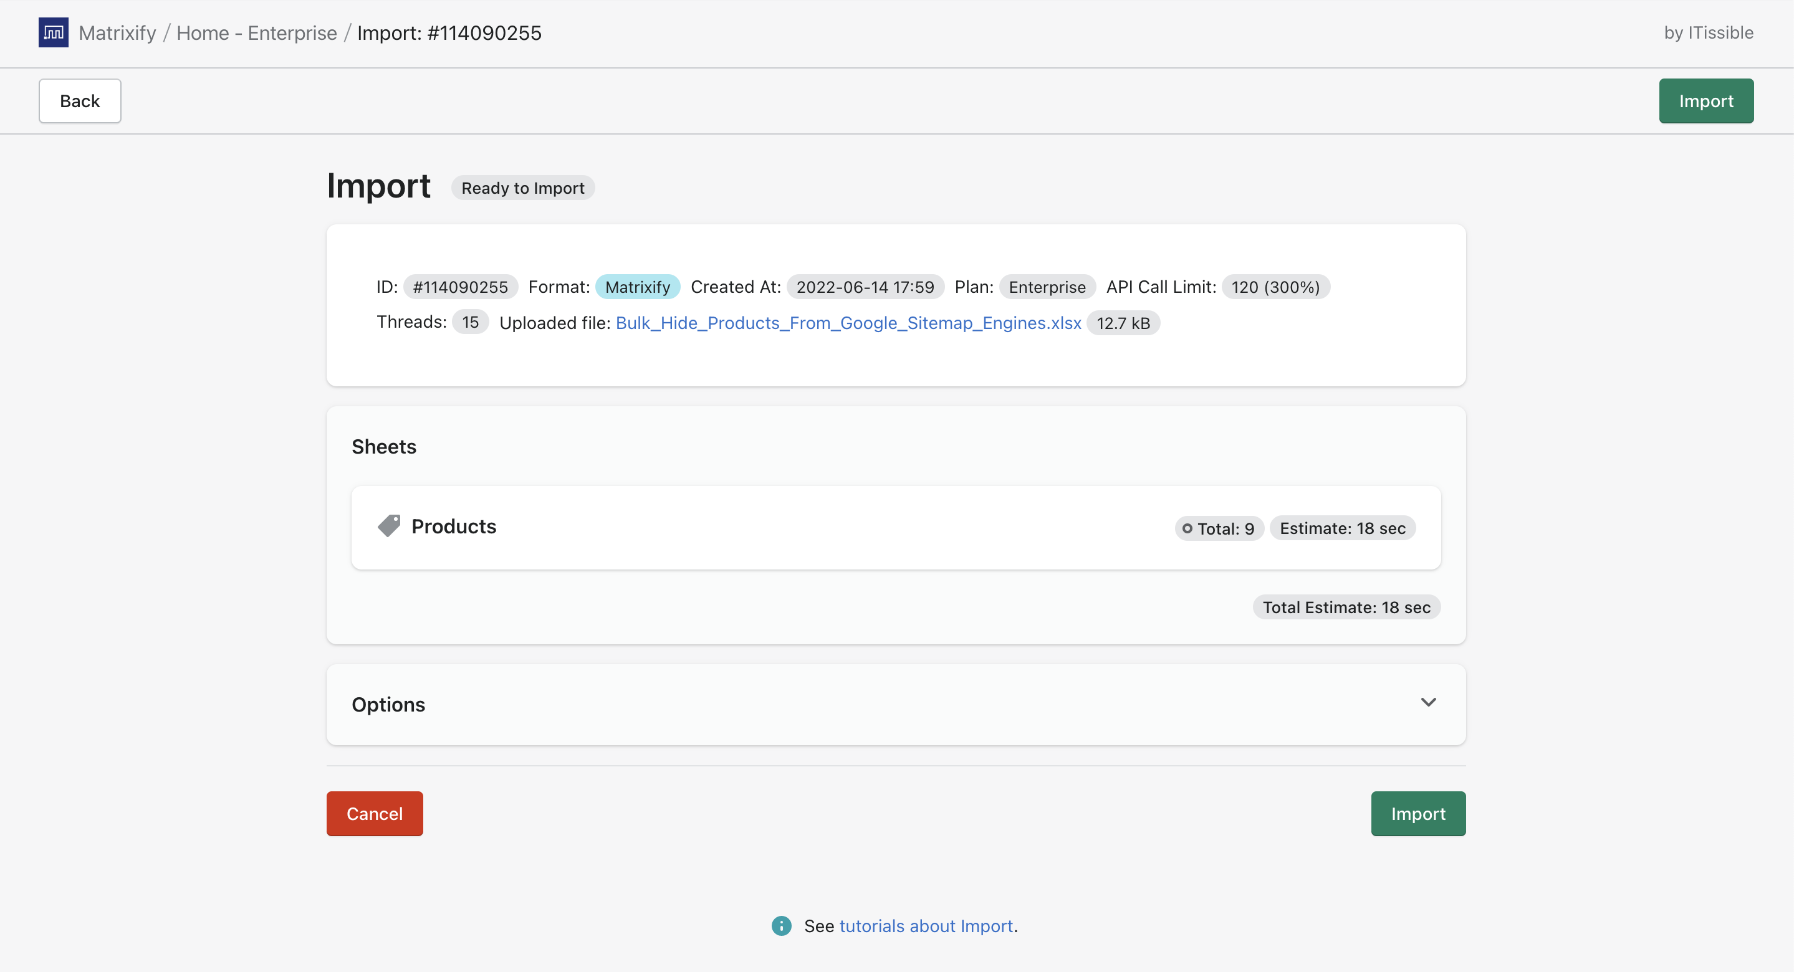1794x972 pixels.
Task: Expand the Options section
Action: pyautogui.click(x=388, y=705)
